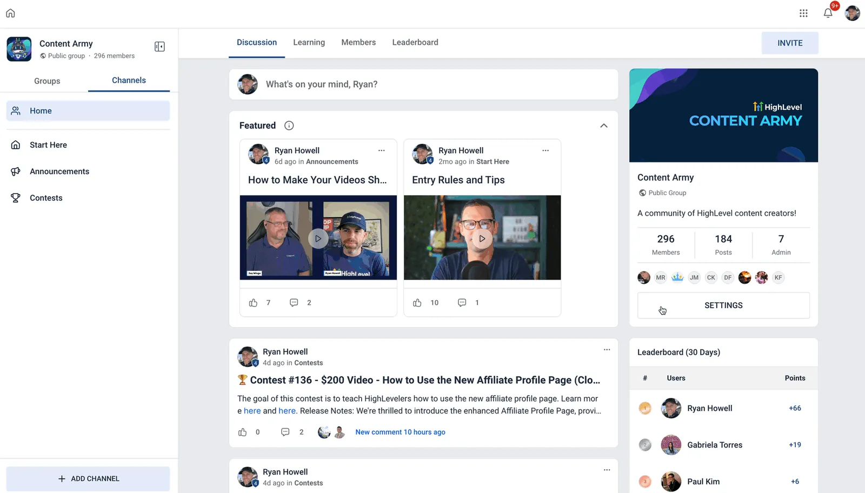
Task: Click 'Start Here' link on featured post
Action: (493, 162)
